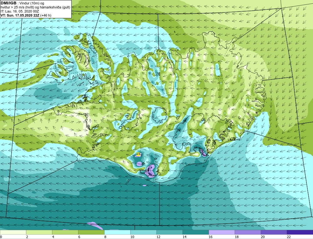Click the turquoise 10-12 legend swatch
The width and height of the screenshot is (313, 239).
[144, 232]
